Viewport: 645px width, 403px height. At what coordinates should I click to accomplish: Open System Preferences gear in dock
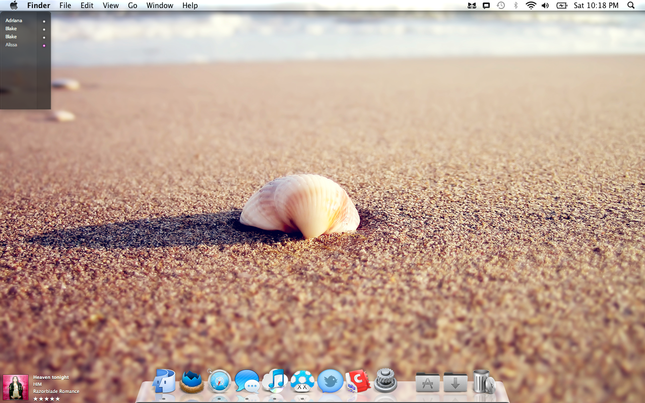coord(385,381)
